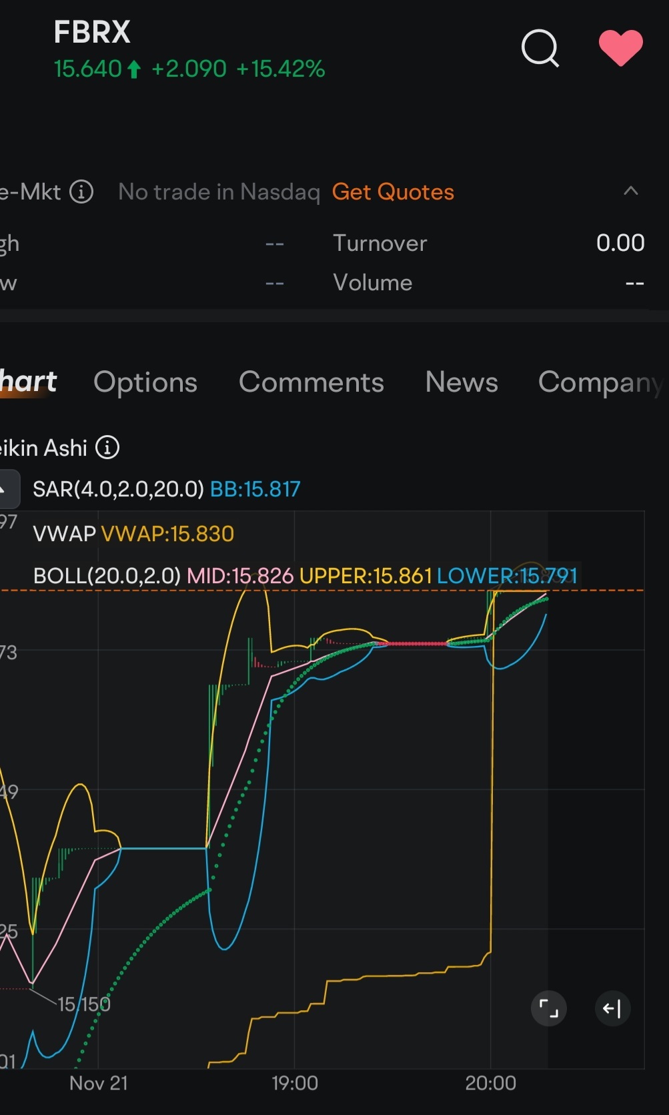Tap the BB:15.817 value
The width and height of the screenshot is (669, 1115).
pos(255,489)
